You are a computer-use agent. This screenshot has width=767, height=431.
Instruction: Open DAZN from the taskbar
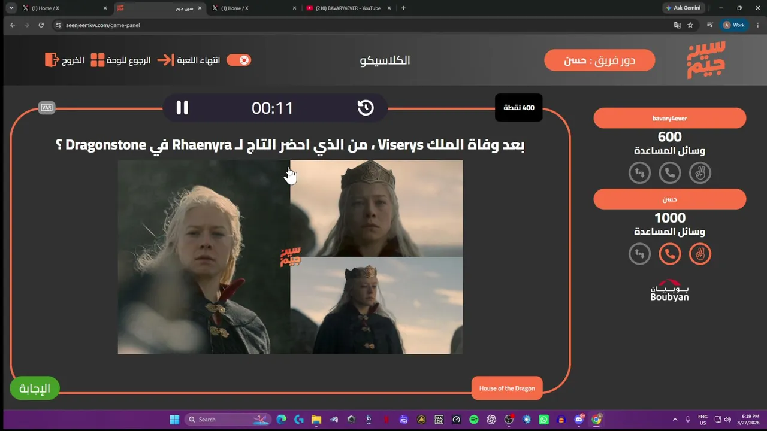click(439, 420)
